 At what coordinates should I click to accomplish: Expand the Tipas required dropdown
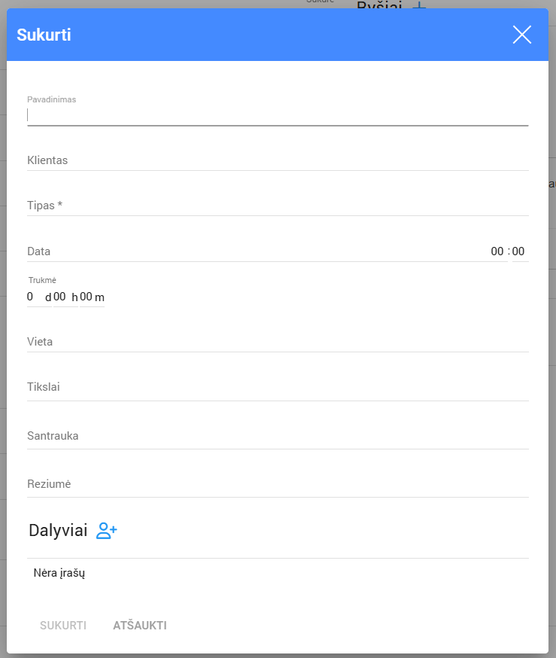pos(277,206)
